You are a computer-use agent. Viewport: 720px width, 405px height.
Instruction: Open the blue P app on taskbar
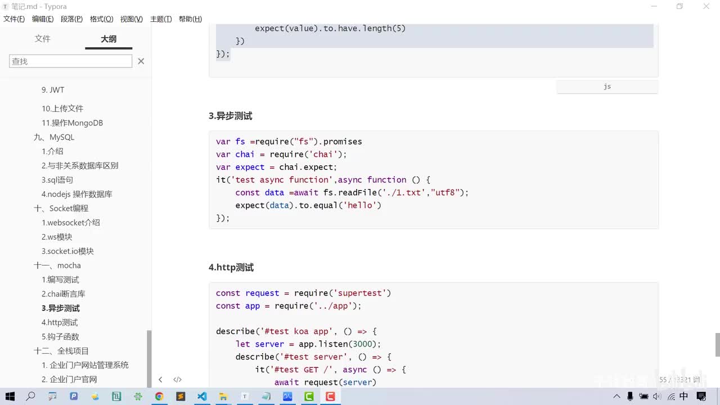[74, 397]
